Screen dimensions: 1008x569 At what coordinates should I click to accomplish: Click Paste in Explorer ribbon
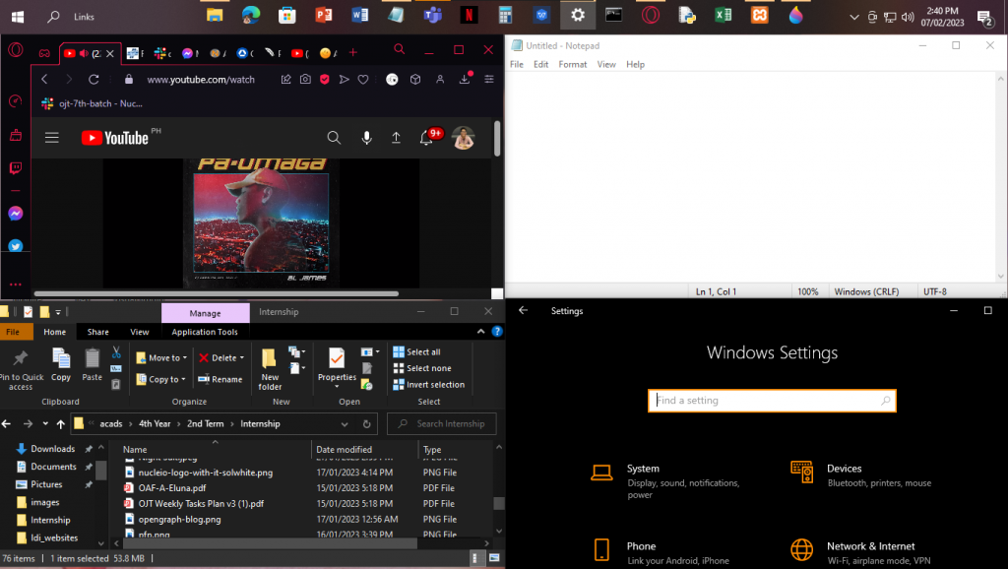coord(92,365)
